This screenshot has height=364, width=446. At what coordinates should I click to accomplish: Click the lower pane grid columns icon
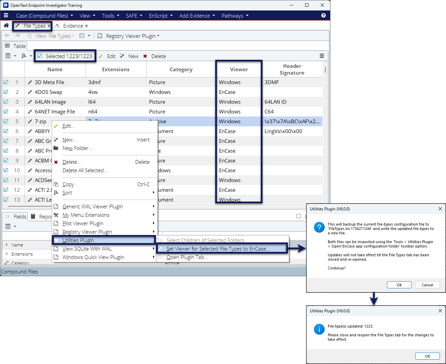(8, 226)
